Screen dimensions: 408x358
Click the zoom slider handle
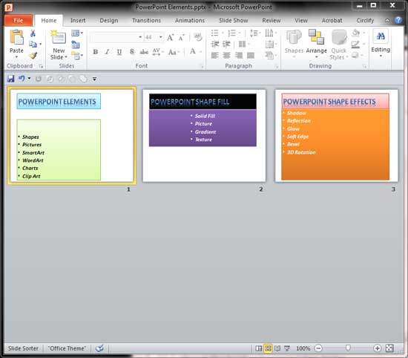(x=348, y=348)
